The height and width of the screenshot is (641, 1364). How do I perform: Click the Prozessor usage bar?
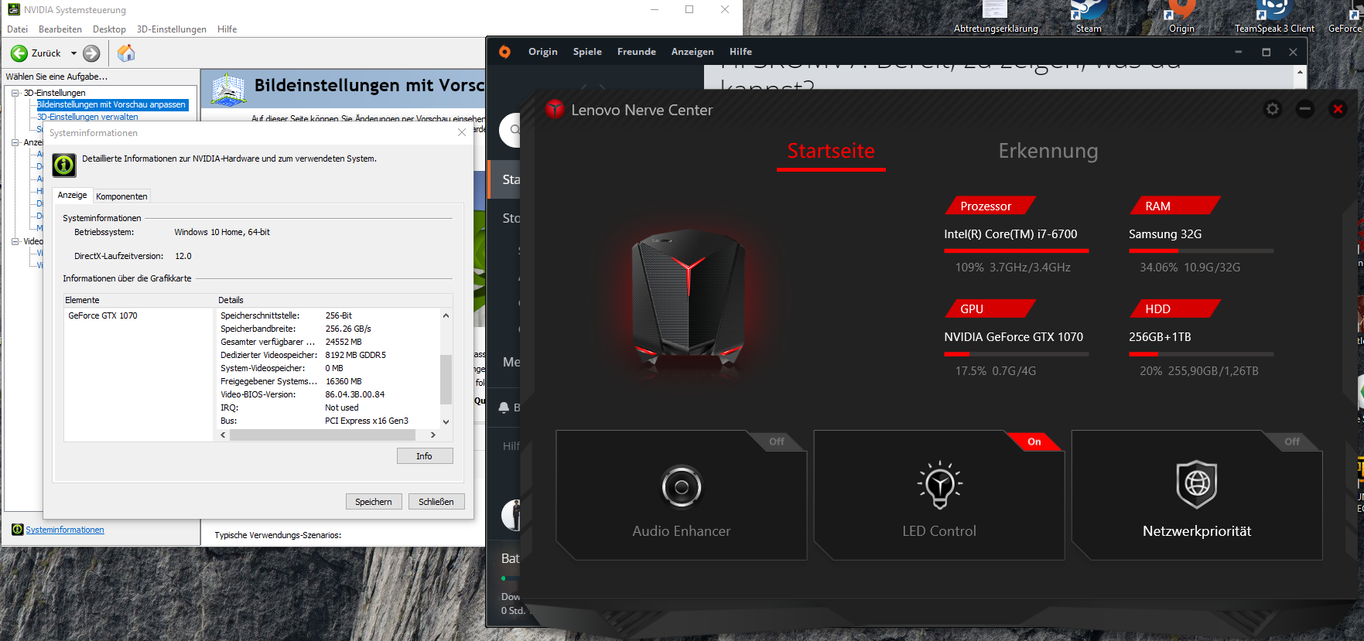click(1017, 251)
